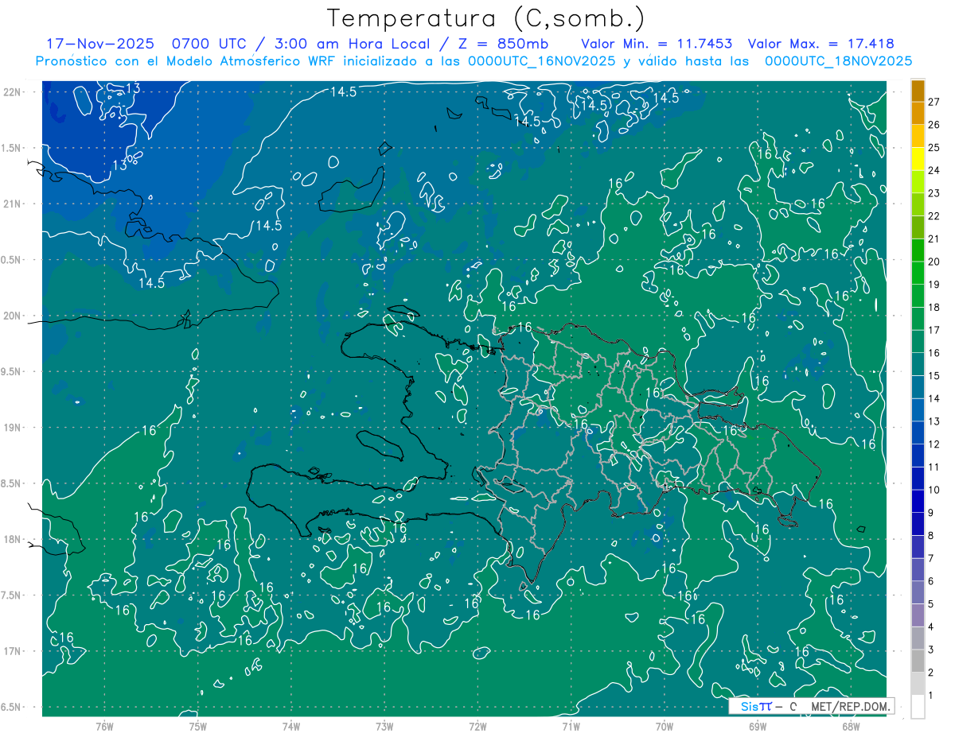The image size is (955, 737).
Task: Click the '73W' longitude axis label
Action: (384, 726)
